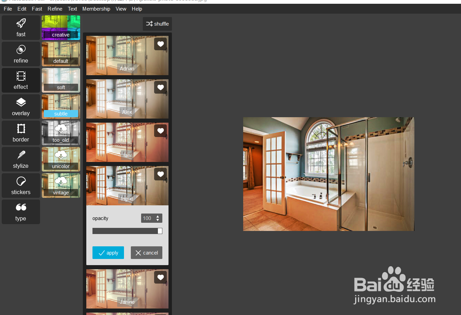Cancel the effect changes
The image size is (461, 315).
pos(147,253)
